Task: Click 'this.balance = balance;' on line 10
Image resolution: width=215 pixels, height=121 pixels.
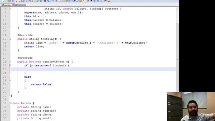Action: tap(43, 20)
